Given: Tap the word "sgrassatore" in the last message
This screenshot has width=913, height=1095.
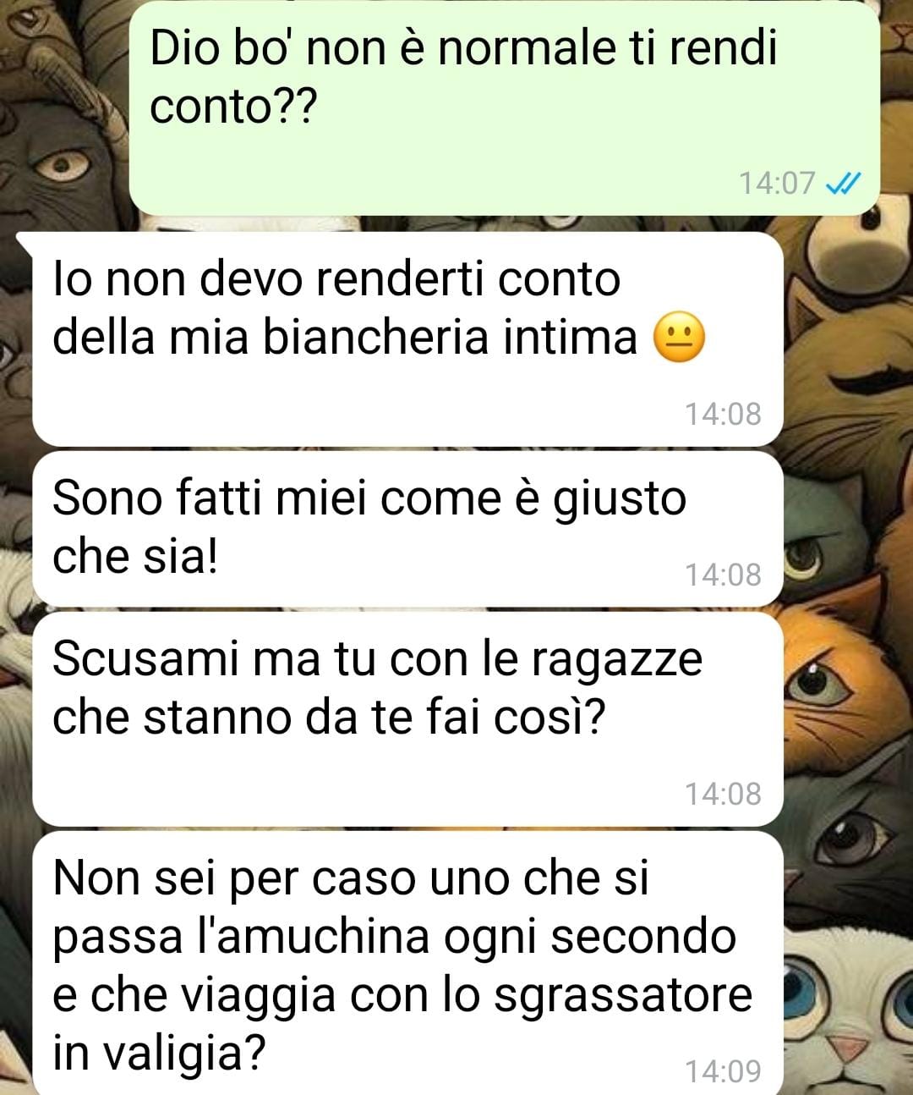Looking at the screenshot, I should (622, 996).
